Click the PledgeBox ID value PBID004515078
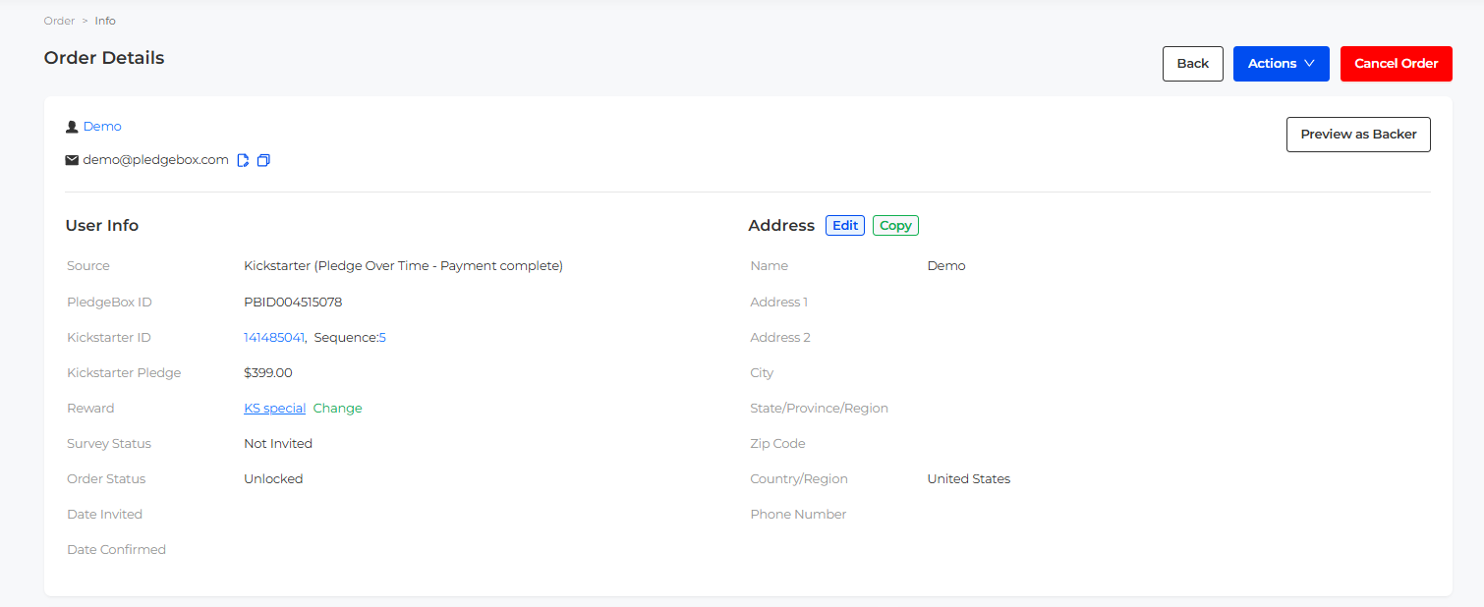Screen dimensions: 1484x607 [x=293, y=303]
